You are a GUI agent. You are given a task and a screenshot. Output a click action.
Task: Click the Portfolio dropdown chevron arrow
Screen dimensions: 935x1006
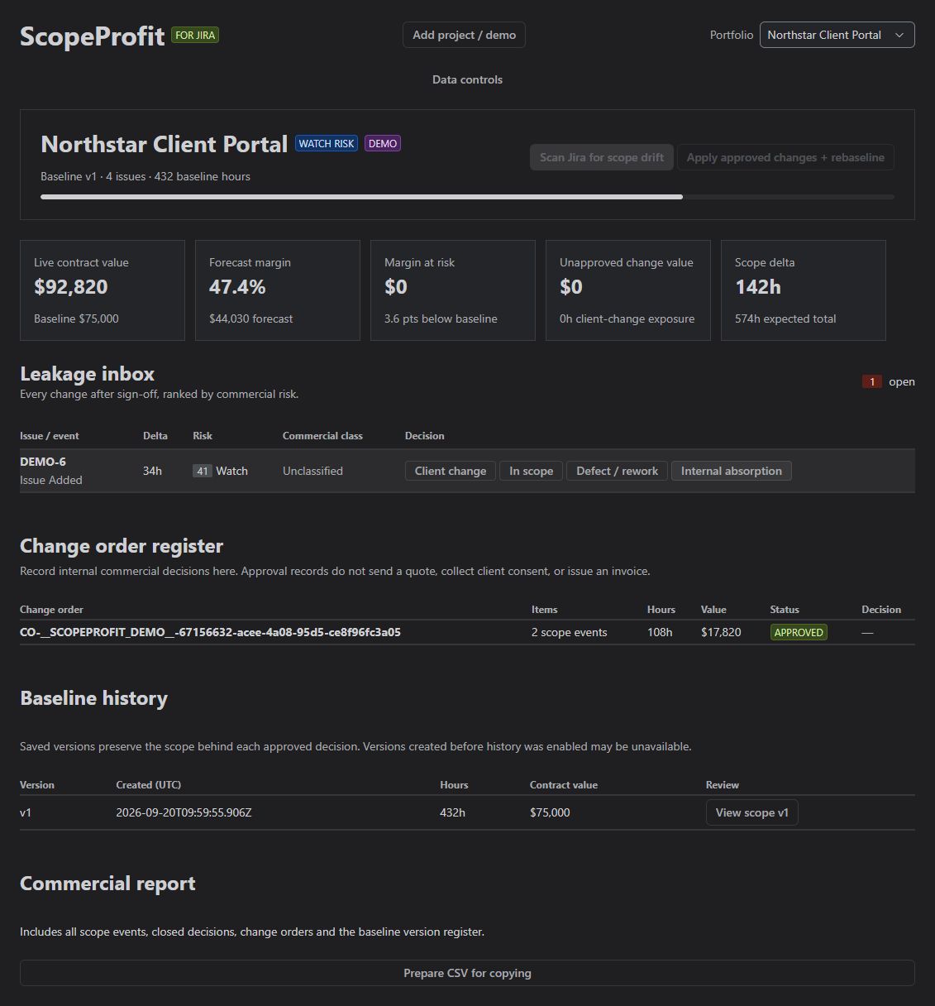899,35
